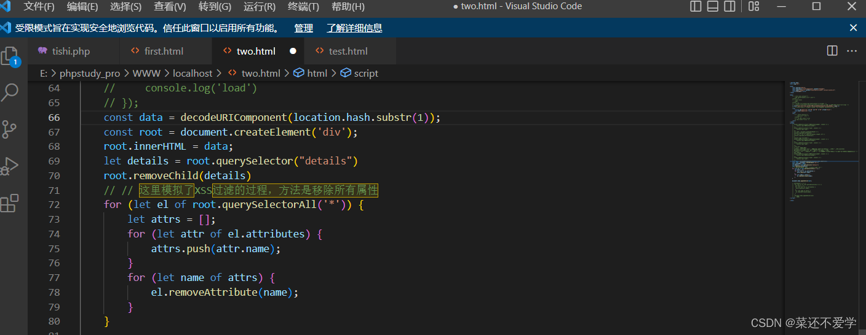Open the Explorer view in activity bar
The height and width of the screenshot is (335, 866).
(10, 56)
